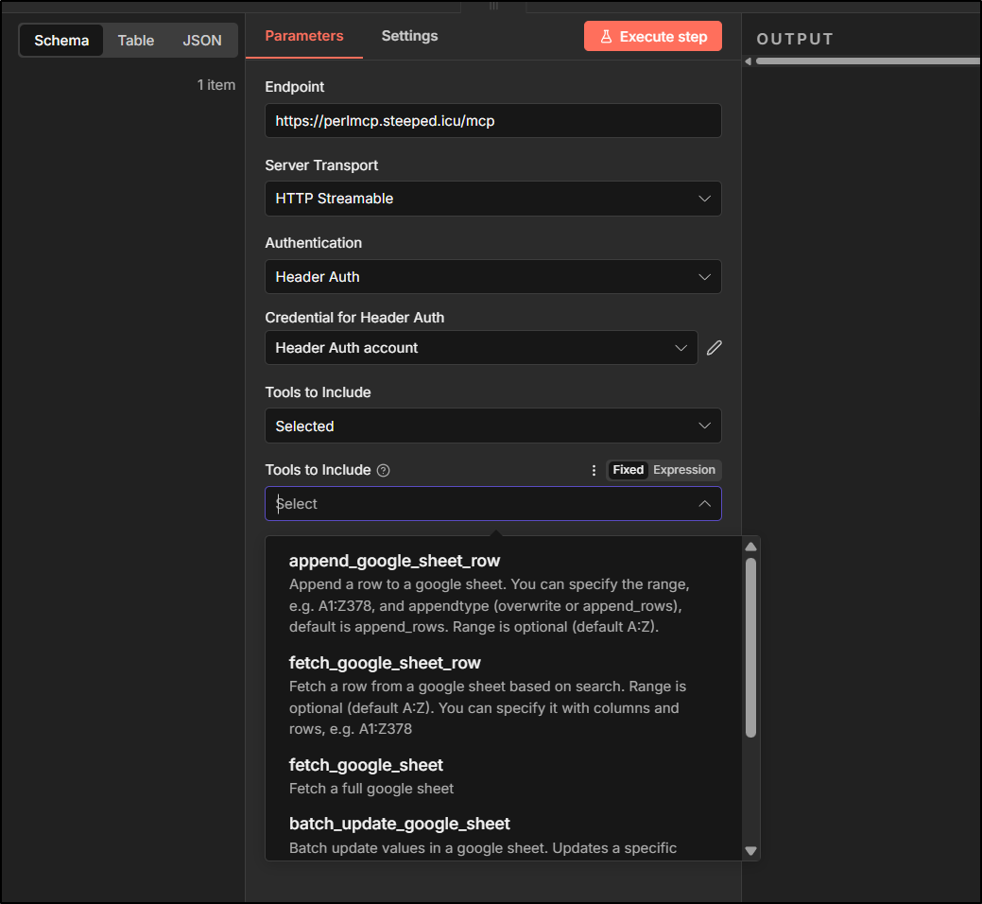Click the help icon beside Tools to Include
982x904 pixels.
tap(383, 470)
